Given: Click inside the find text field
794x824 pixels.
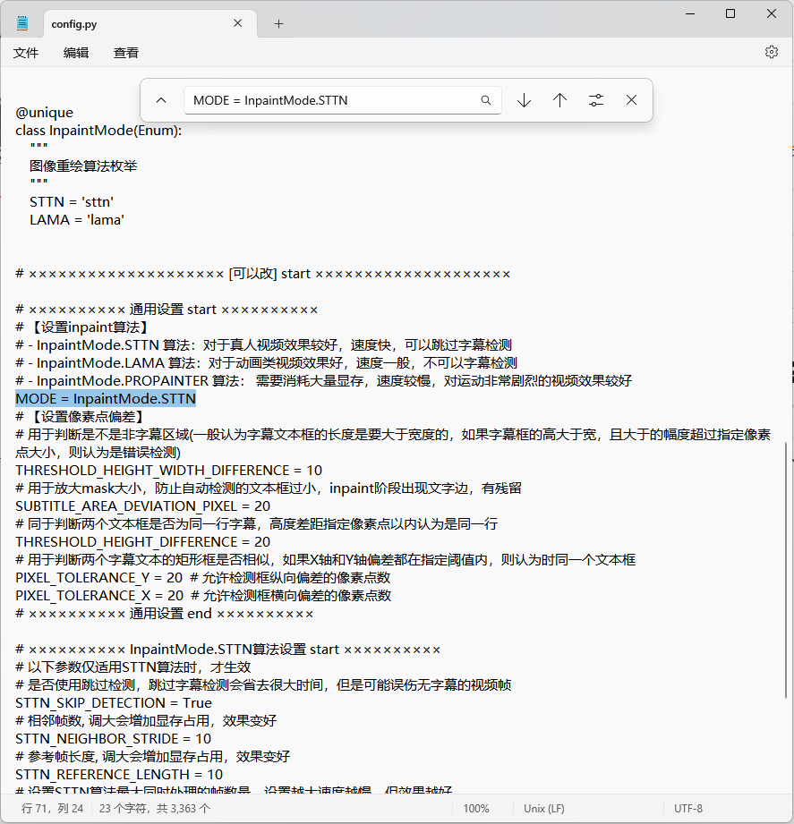Looking at the screenshot, I should (331, 100).
